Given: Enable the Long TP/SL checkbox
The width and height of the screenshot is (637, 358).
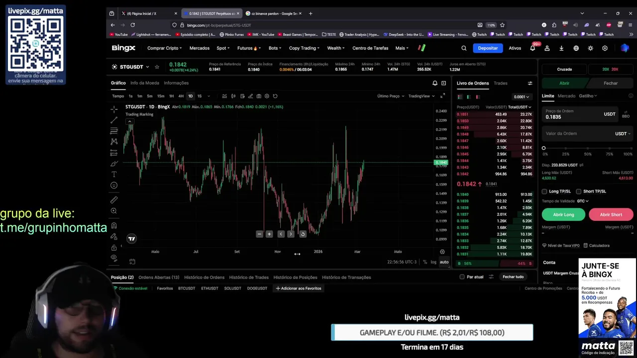Looking at the screenshot, I should (544, 191).
